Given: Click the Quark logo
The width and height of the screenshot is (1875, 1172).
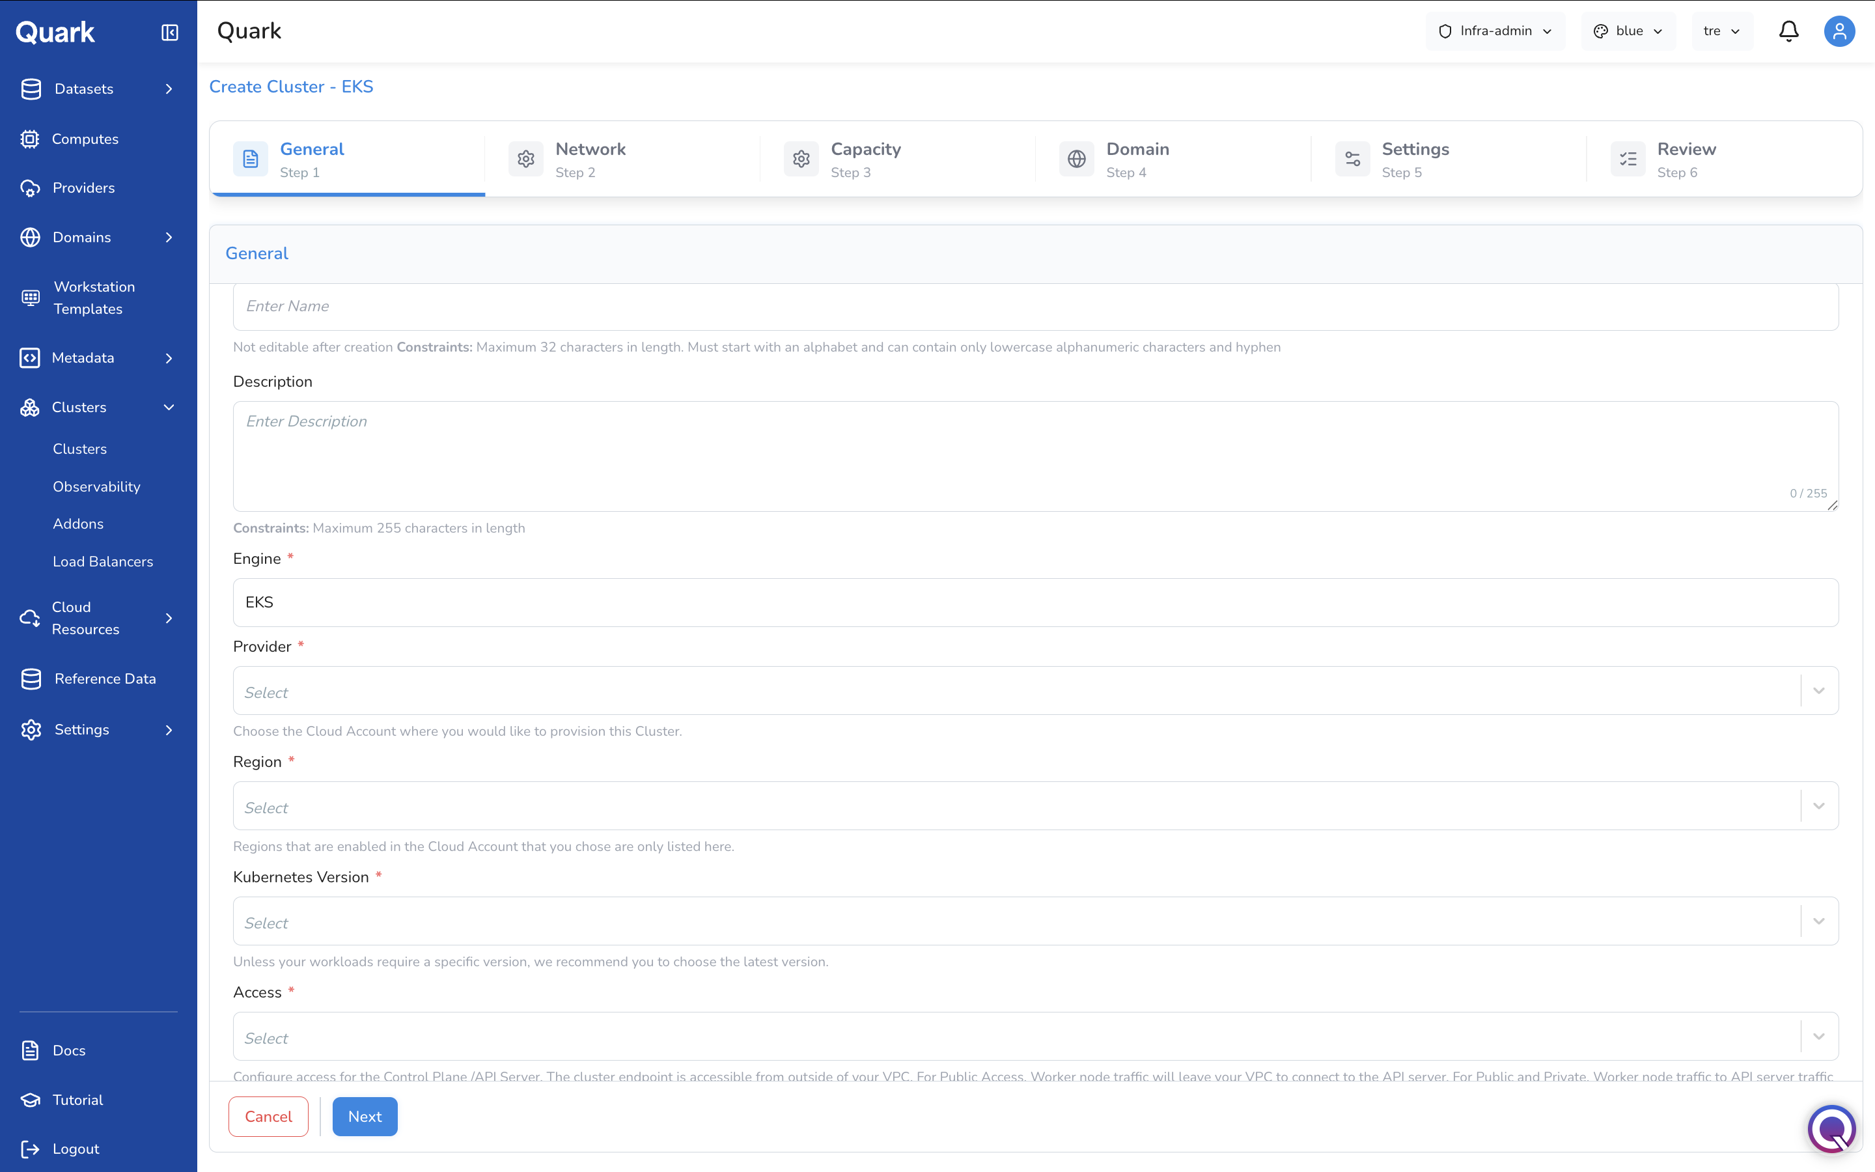Looking at the screenshot, I should coord(56,32).
